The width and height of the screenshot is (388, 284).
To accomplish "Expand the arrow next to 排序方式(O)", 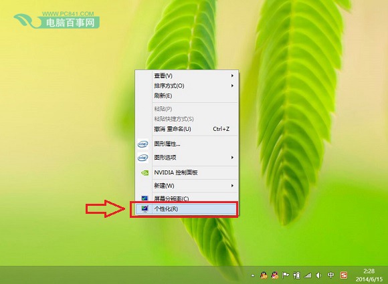I will (232, 86).
